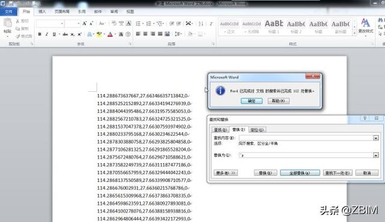Open the font size dropdown
385x222 pixels.
(x=79, y=23)
